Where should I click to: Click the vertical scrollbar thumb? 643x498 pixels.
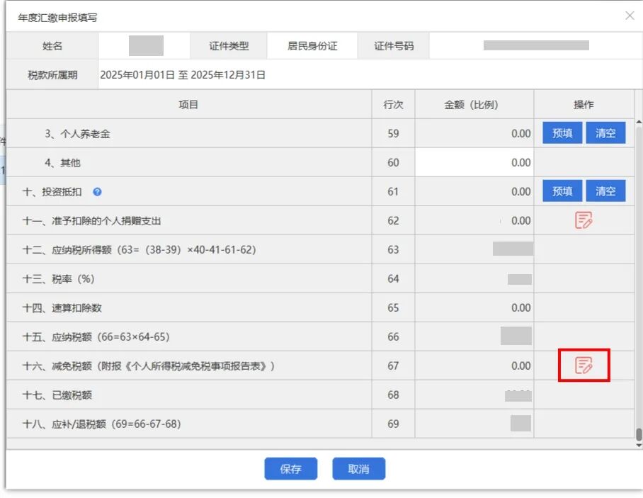click(x=639, y=434)
